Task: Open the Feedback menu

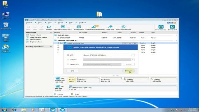Action: [x=82, y=23]
